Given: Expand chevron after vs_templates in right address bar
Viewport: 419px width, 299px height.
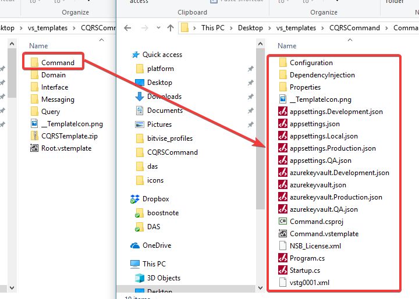Looking at the screenshot, I should [x=322, y=28].
